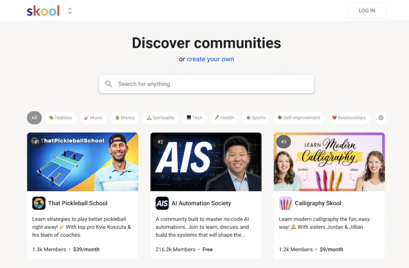
Task: Click That Pickleball School's avatar icon
Action: point(39,203)
